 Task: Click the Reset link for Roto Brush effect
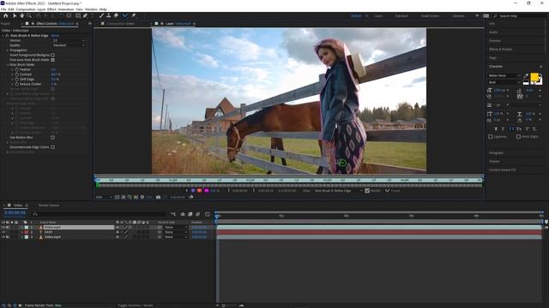55,36
